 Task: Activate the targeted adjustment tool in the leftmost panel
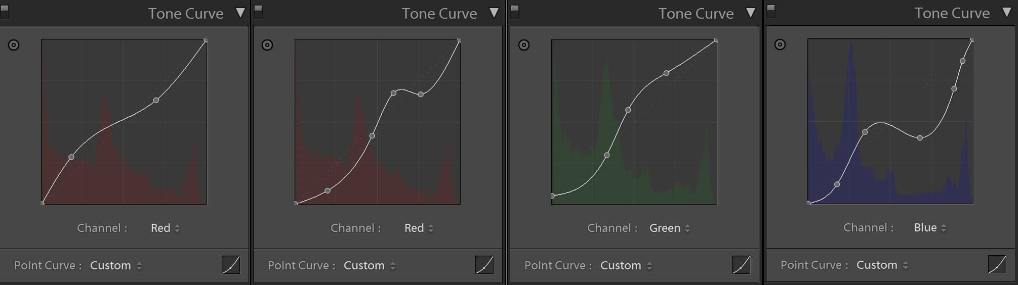[x=14, y=45]
